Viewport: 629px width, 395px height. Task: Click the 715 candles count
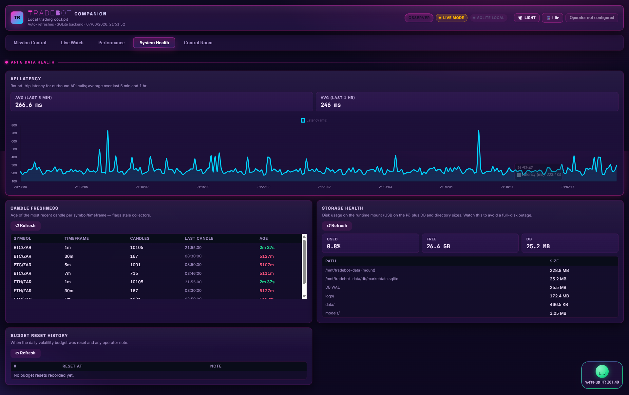pos(134,273)
